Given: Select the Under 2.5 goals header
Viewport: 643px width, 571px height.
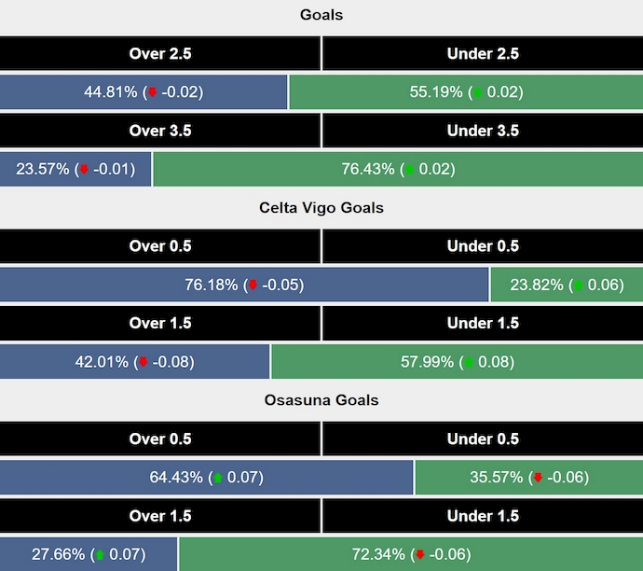Looking at the screenshot, I should [483, 54].
